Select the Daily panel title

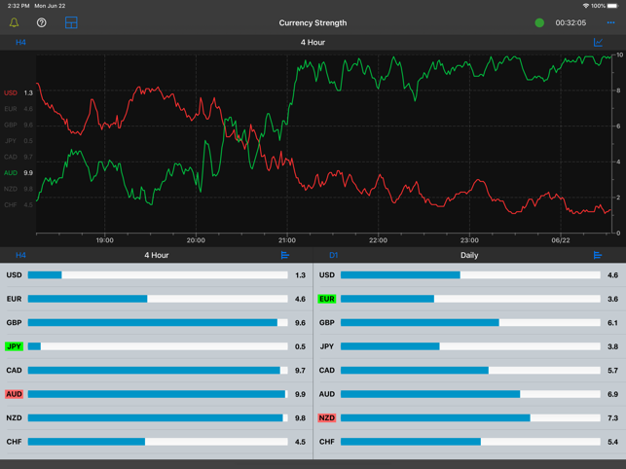pos(469,255)
